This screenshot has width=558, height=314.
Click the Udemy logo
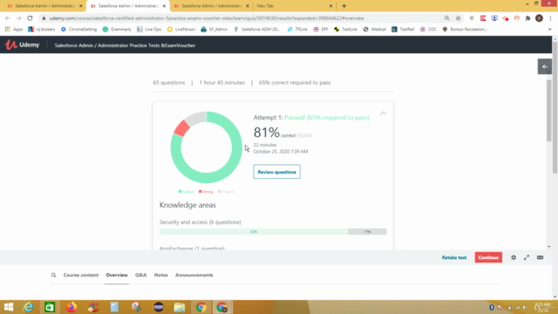point(22,44)
